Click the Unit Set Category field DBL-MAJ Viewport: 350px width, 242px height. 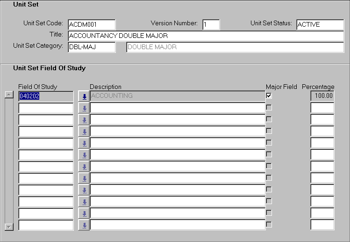click(x=92, y=47)
